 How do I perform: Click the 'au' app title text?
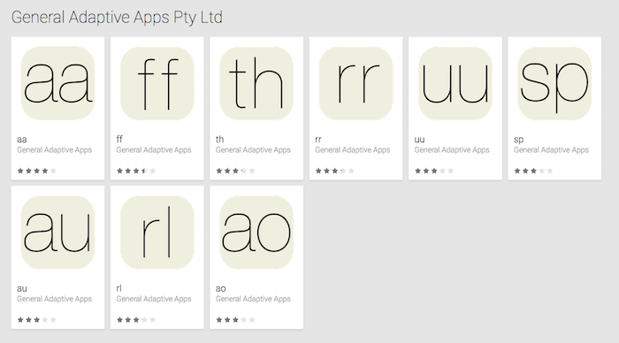[x=22, y=288]
